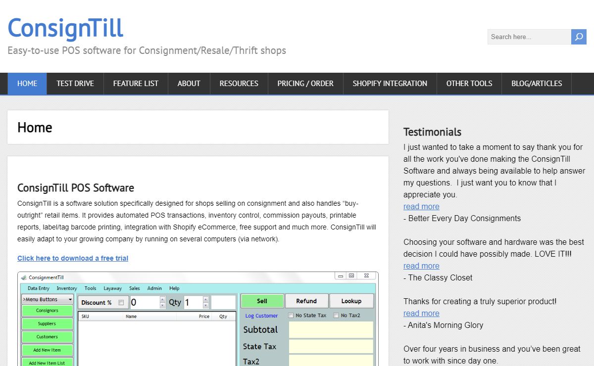Click the ConsignmentTill window title icon
The width and height of the screenshot is (594, 366).
[24, 277]
